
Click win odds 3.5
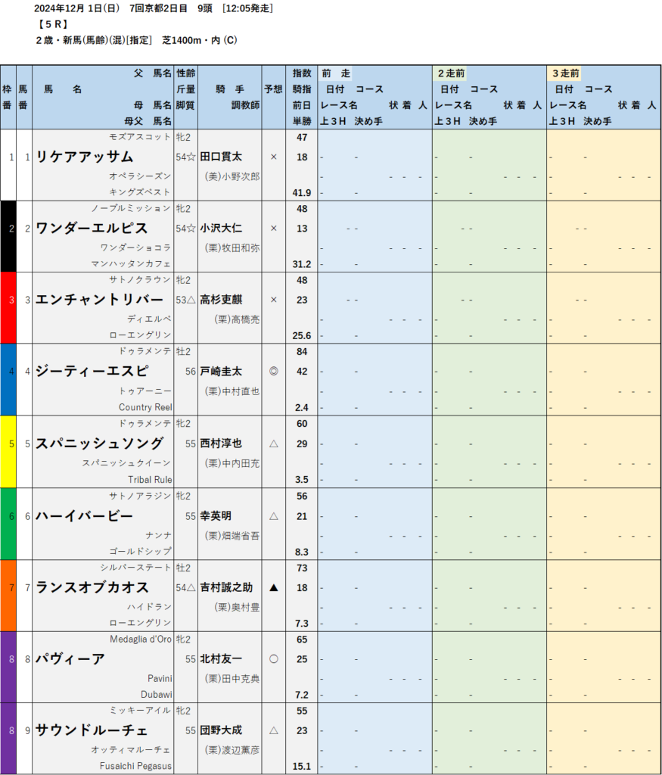point(302,479)
